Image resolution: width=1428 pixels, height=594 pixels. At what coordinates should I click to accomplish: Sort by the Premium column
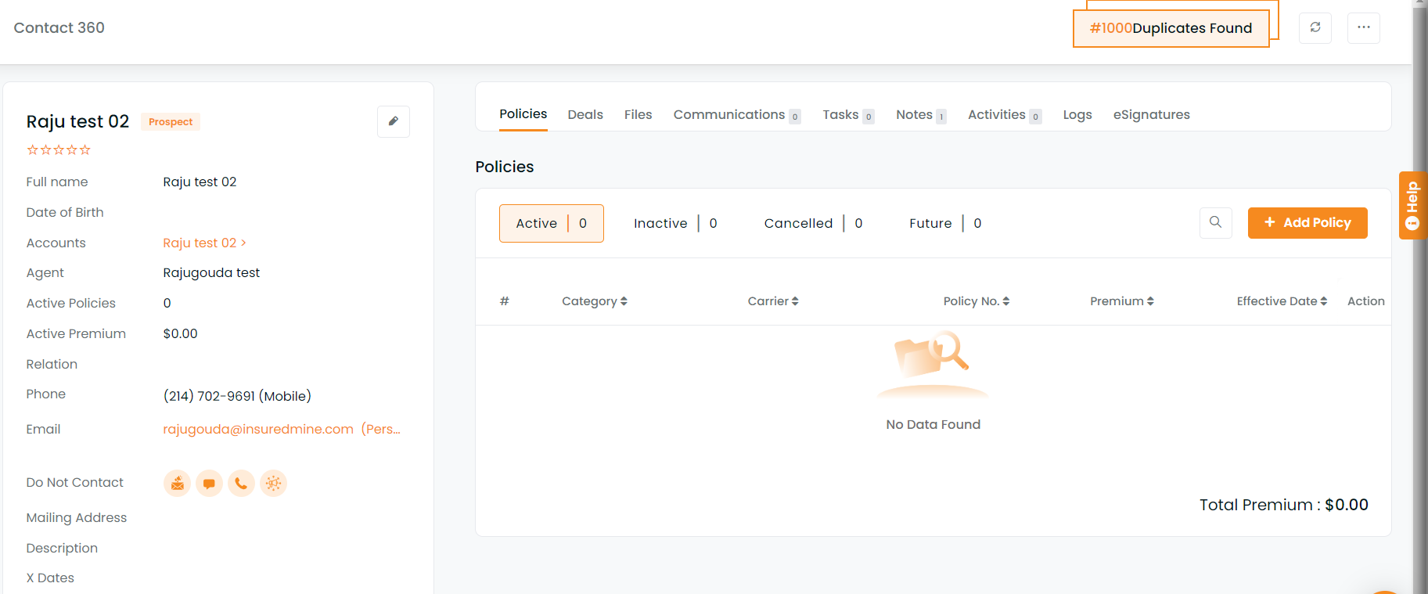(x=1122, y=301)
